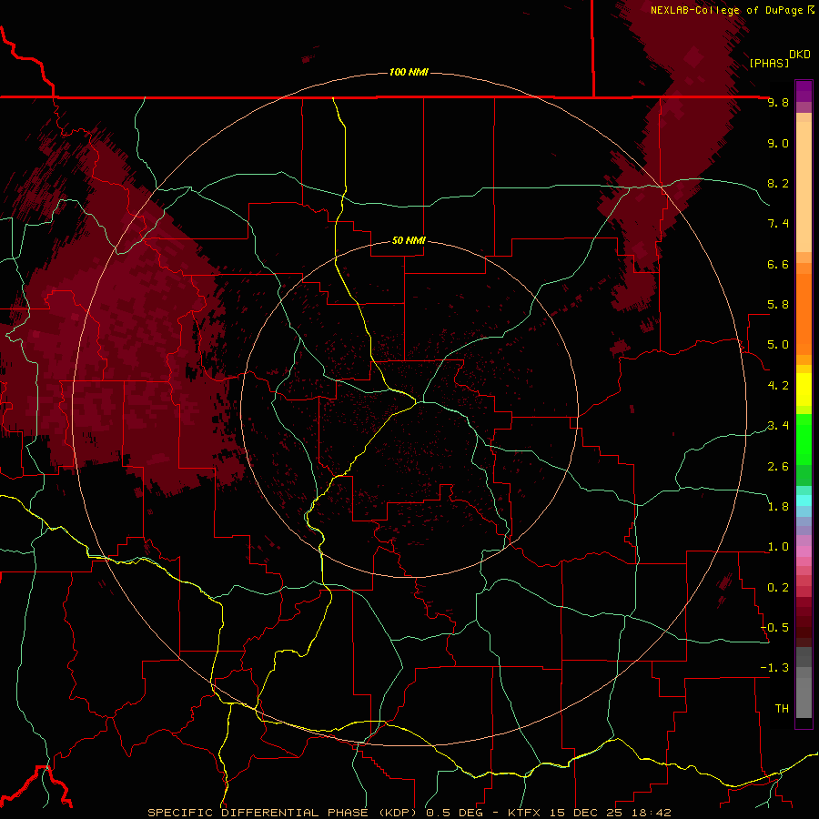This screenshot has height=819, width=819.
Task: Click the 8.2 value on the color scale
Action: 778,183
